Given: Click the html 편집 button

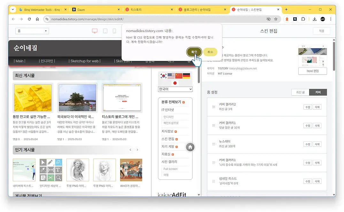Looking at the screenshot, I should [x=312, y=71].
